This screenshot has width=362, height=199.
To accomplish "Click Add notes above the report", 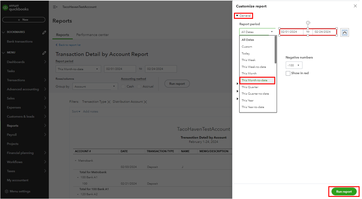I will pyautogui.click(x=90, y=112).
